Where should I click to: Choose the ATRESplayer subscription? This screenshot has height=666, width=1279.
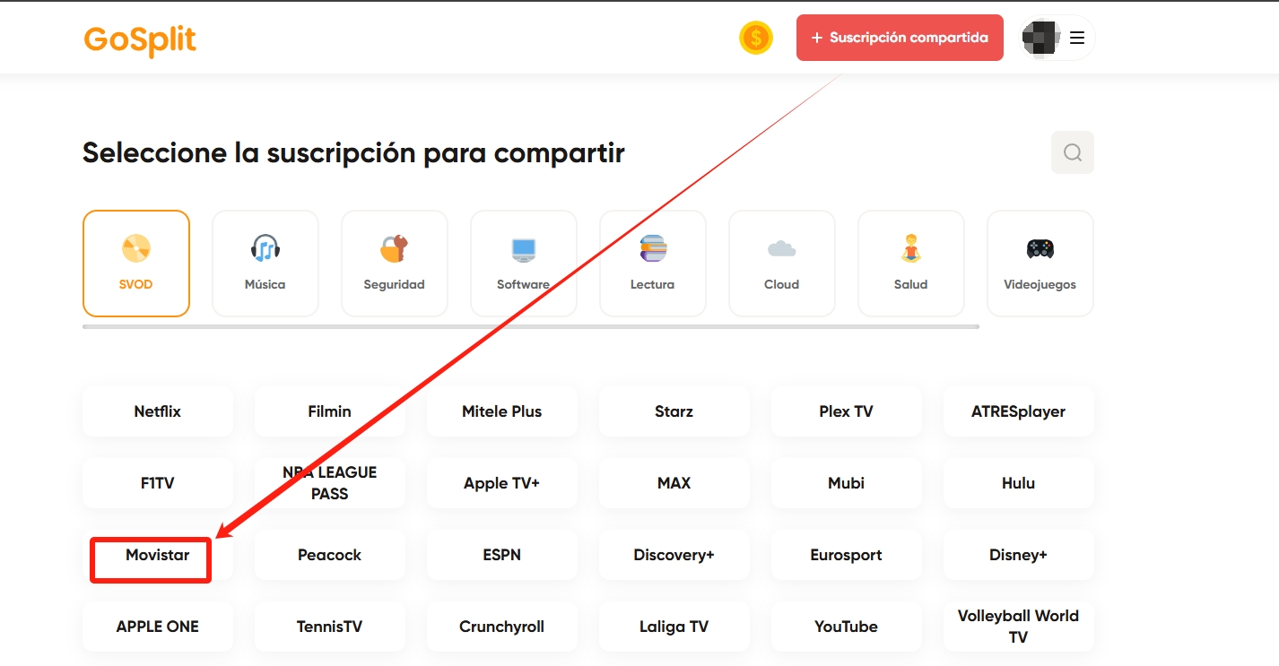1019,411
